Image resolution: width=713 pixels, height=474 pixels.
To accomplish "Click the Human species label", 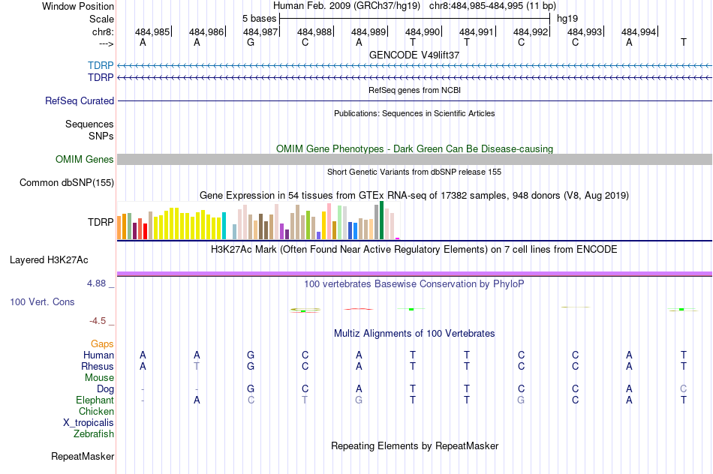I will (98, 355).
